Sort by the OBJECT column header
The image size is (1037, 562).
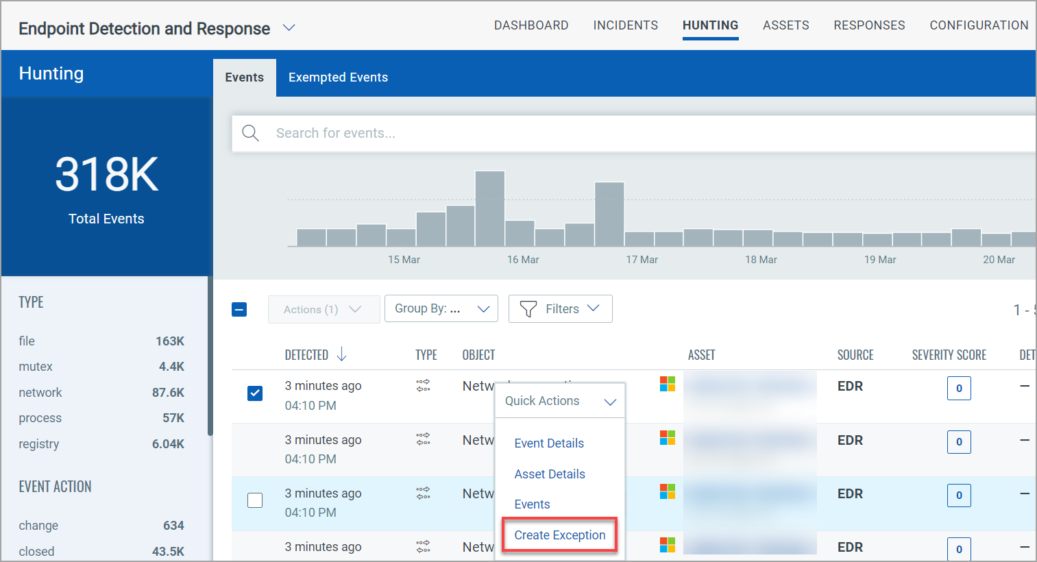click(x=478, y=355)
